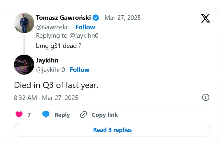Click the Copy link text

[105, 115]
